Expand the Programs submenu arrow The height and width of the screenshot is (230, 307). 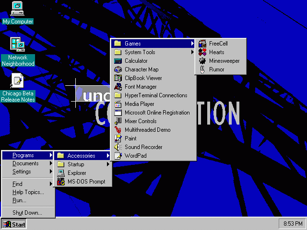click(51, 155)
